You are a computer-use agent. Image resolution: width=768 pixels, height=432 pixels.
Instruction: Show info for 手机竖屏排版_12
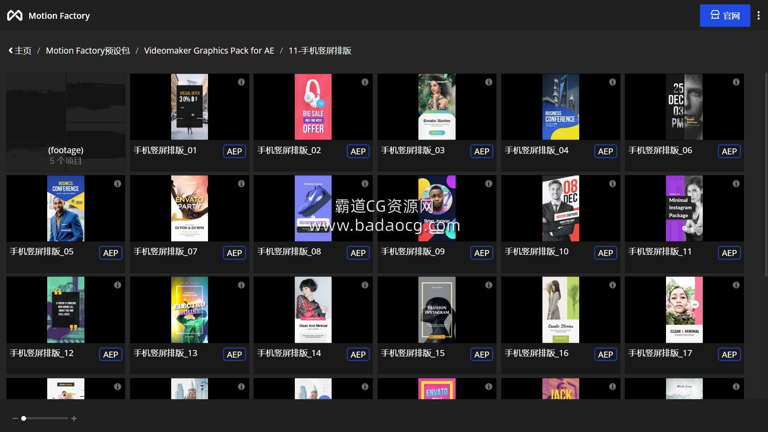pyautogui.click(x=117, y=285)
